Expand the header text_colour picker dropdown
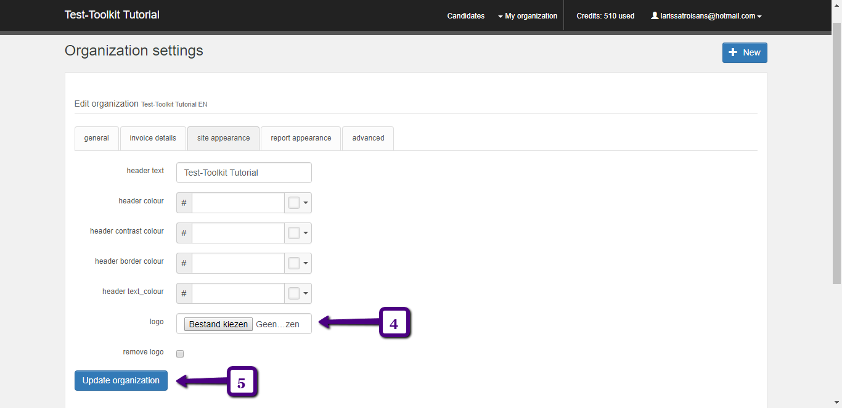 [x=298, y=293]
